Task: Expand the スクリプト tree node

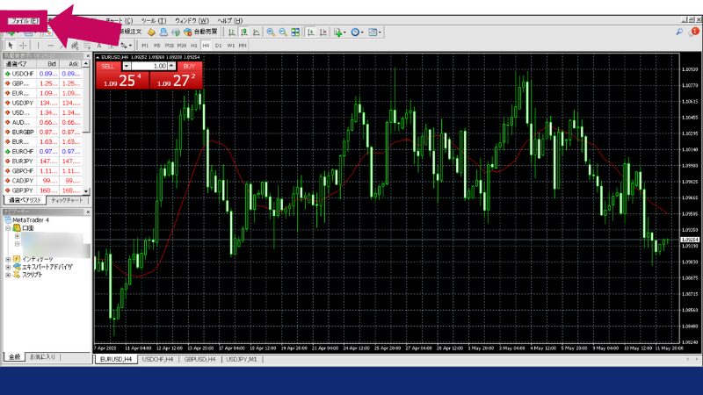Action: [8, 275]
